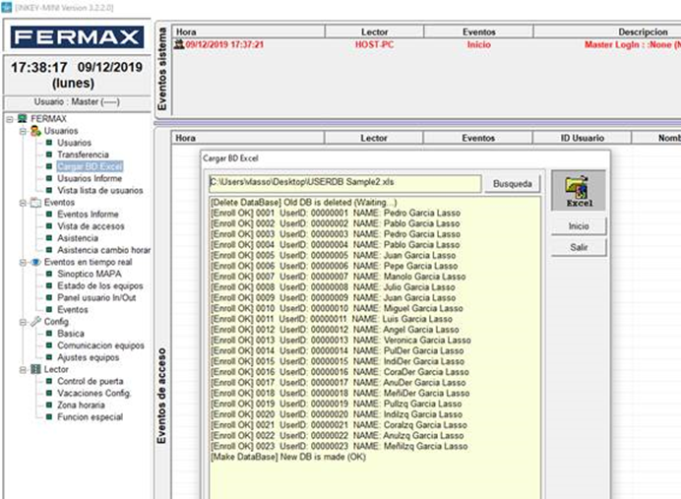Click the 'New DB is made (OK)' log line
The width and height of the screenshot is (681, 499).
coord(288,457)
